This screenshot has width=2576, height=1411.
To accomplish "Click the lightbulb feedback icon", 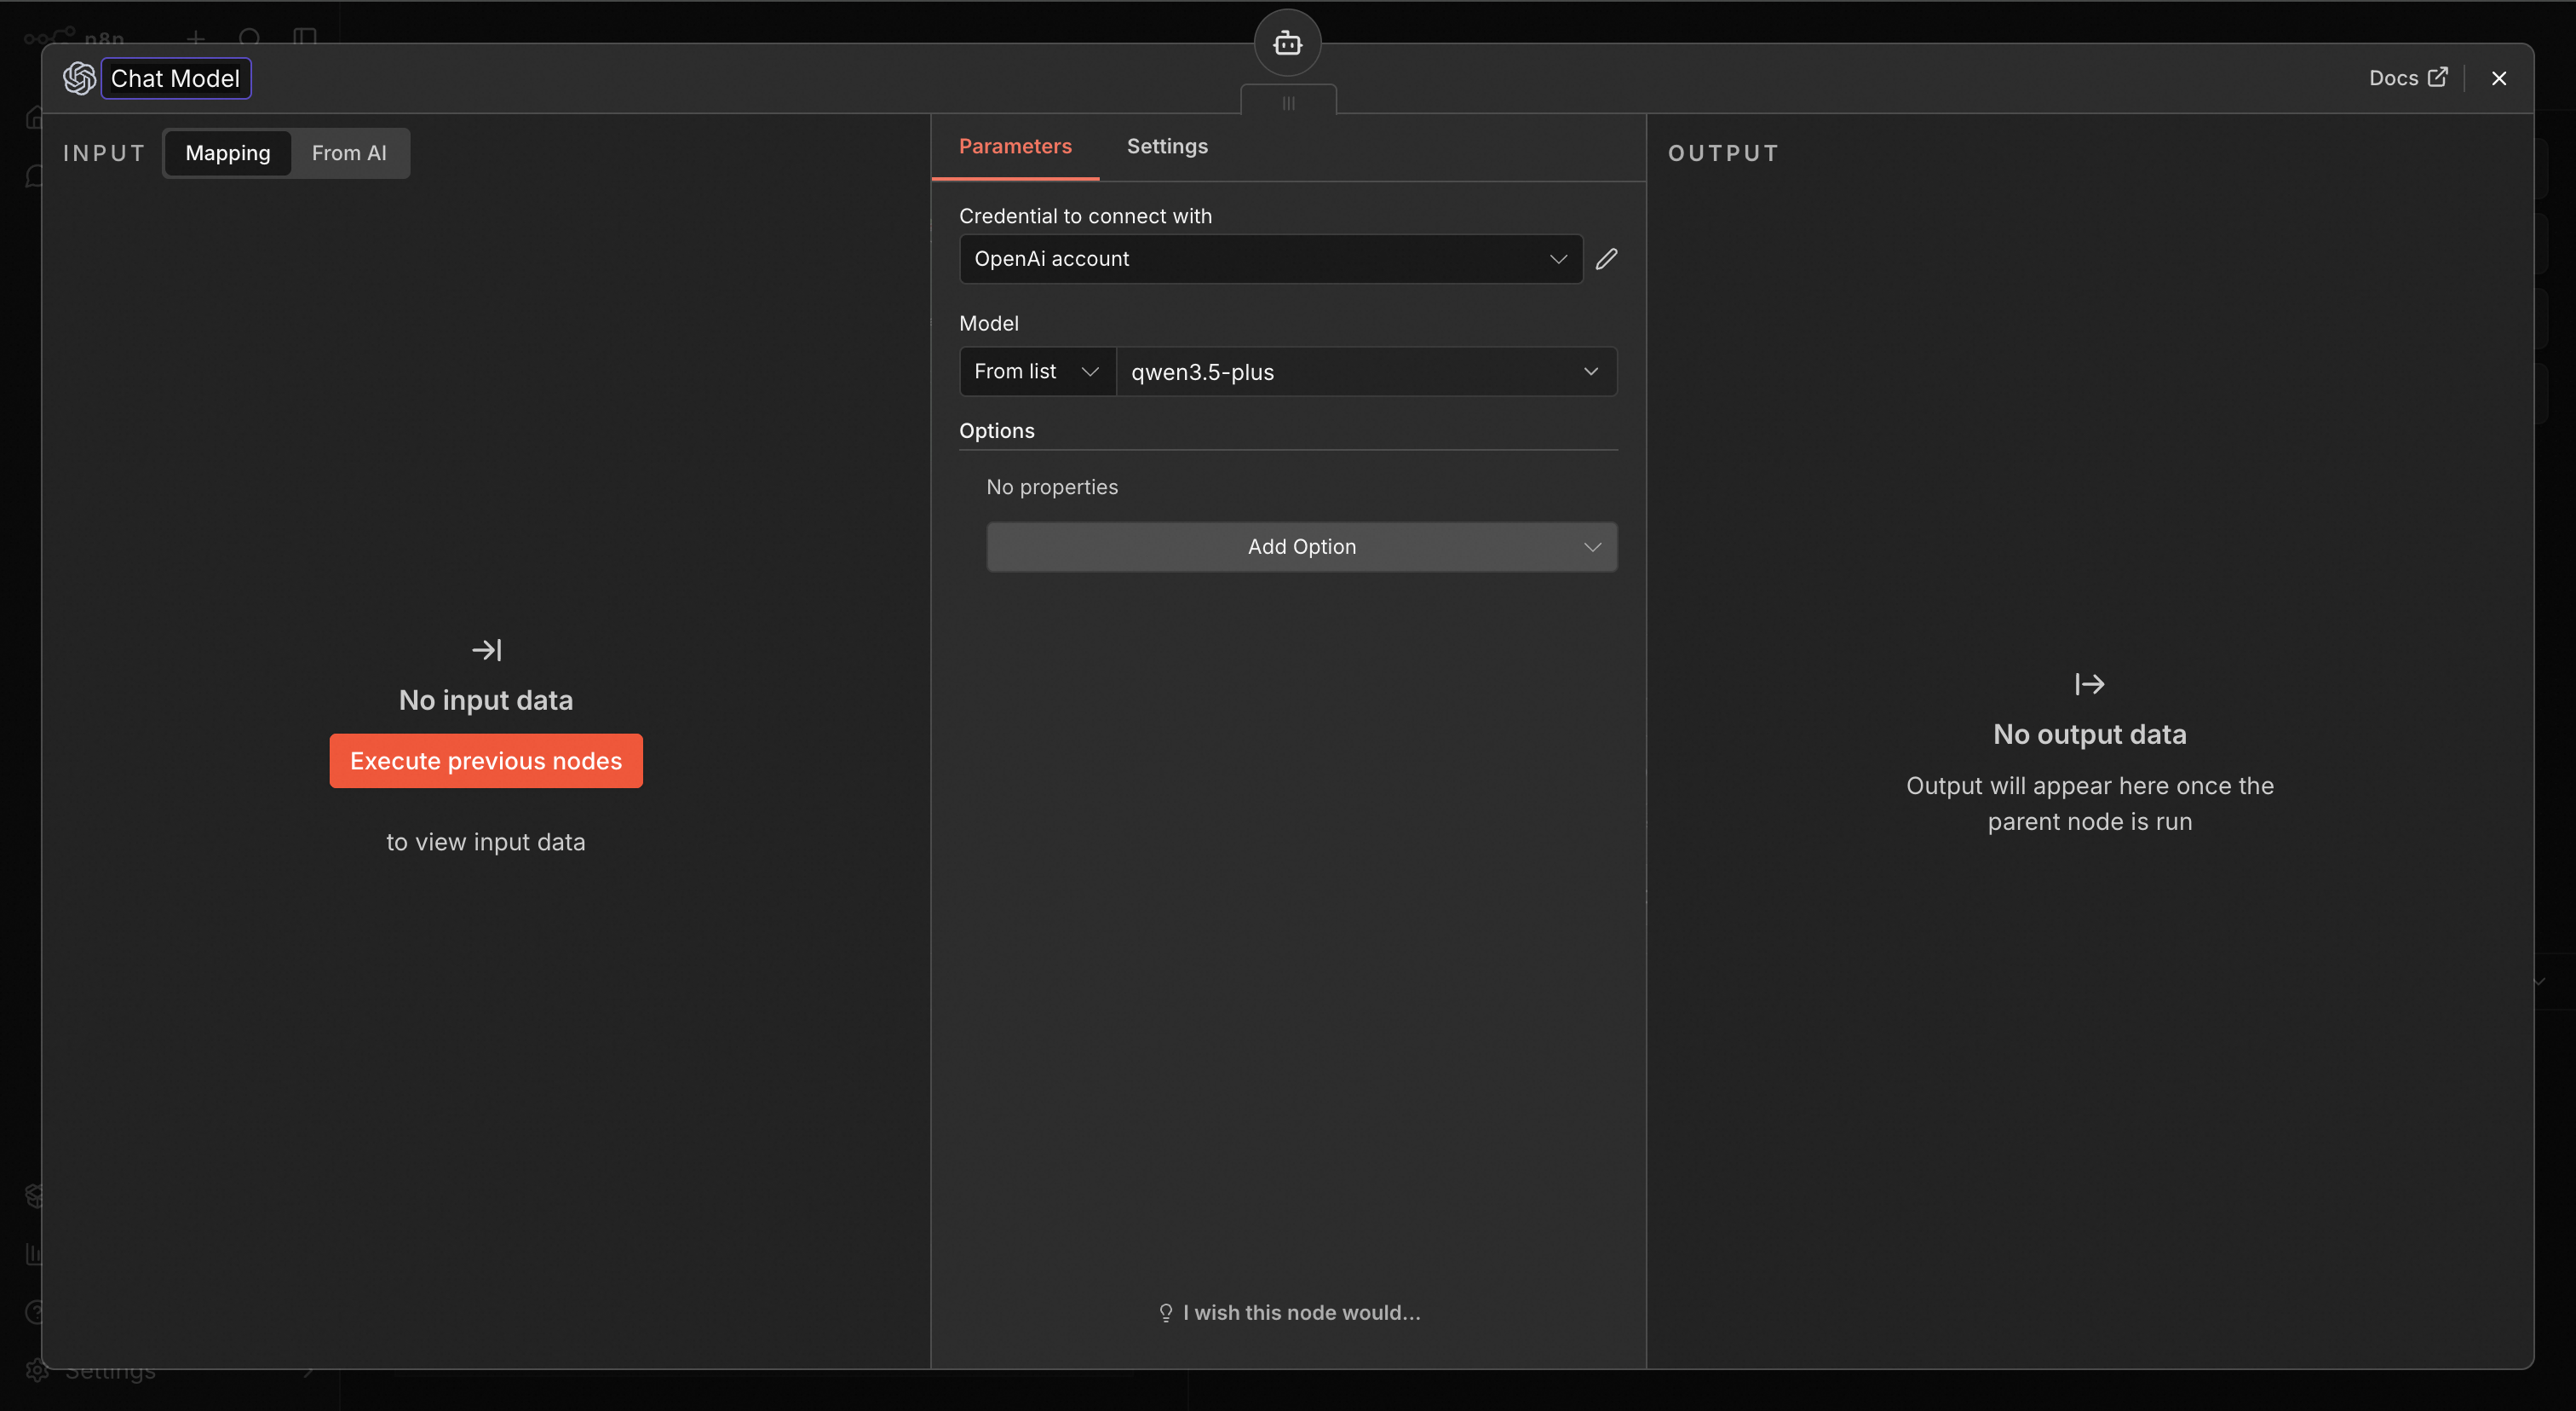I will click(x=1165, y=1312).
